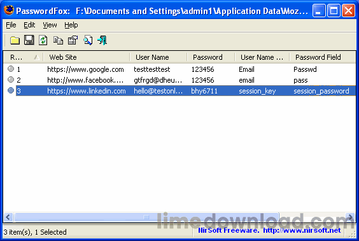
Task: Click the user name gtfrgd@dheu...
Action: coord(158,80)
